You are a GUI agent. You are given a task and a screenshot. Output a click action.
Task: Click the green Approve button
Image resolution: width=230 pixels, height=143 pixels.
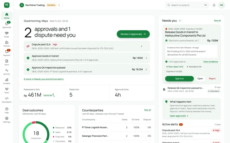click(x=179, y=78)
